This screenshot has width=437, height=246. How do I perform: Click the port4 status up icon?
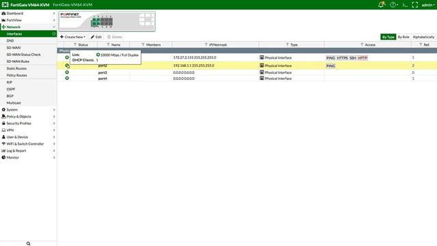67,79
